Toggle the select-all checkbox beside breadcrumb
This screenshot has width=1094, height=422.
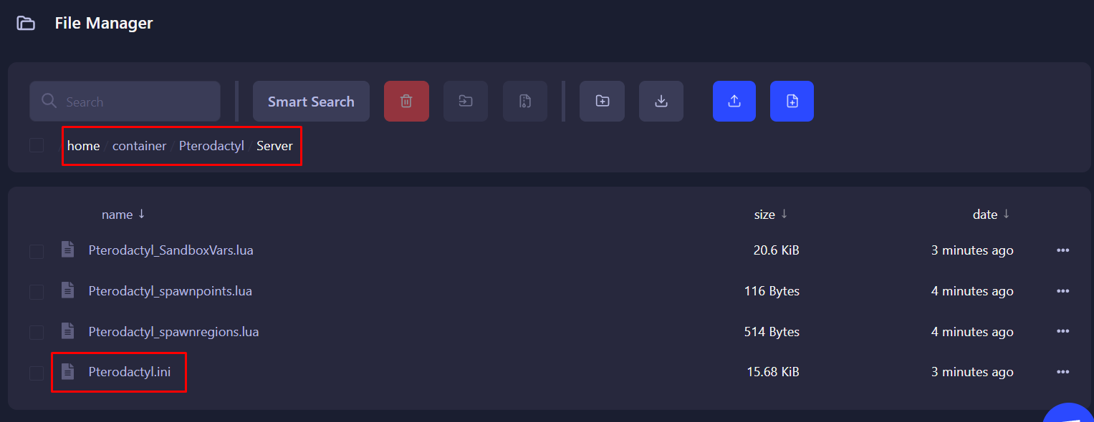pyautogui.click(x=37, y=146)
